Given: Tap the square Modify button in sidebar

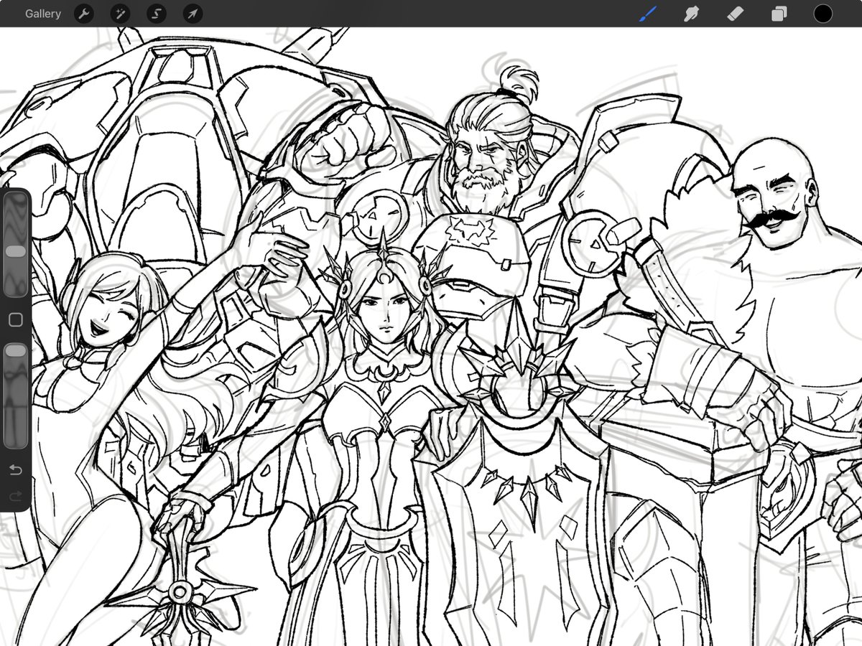Looking at the screenshot, I should click(15, 320).
